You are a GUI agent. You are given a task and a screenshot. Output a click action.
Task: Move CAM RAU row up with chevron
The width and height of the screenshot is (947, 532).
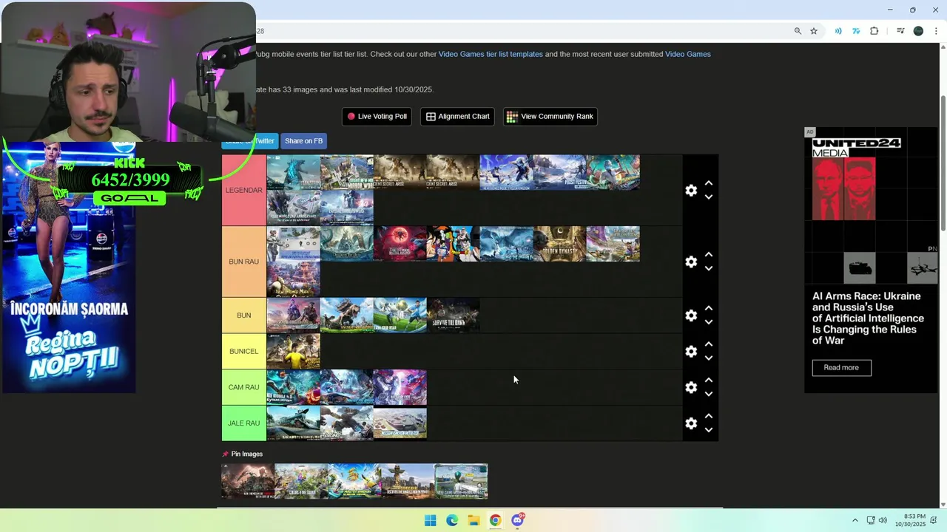click(x=709, y=380)
